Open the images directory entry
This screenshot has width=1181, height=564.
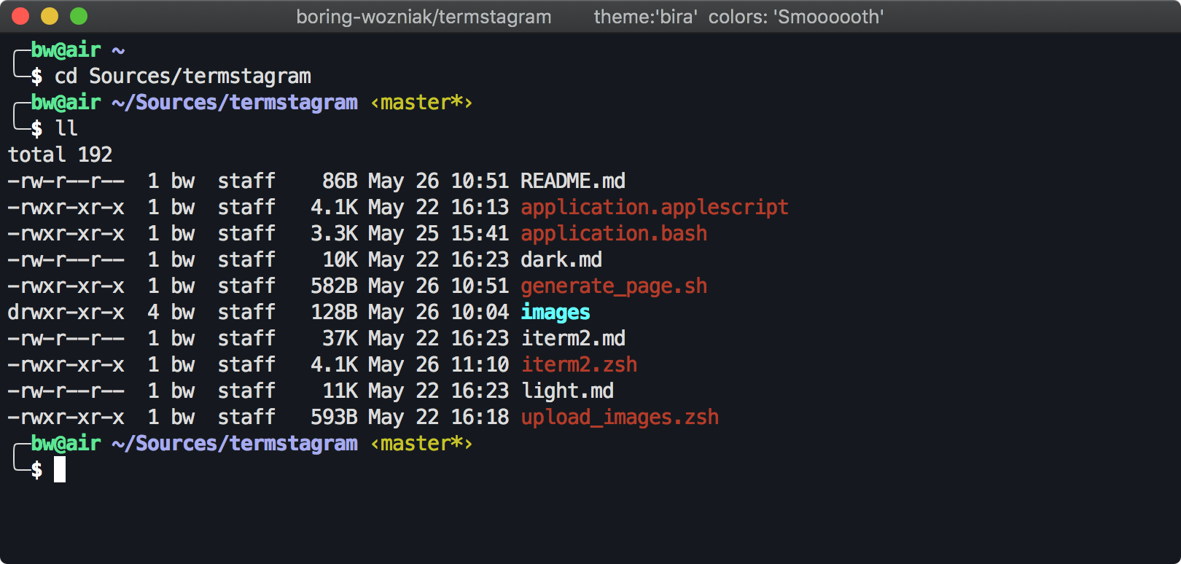click(556, 313)
